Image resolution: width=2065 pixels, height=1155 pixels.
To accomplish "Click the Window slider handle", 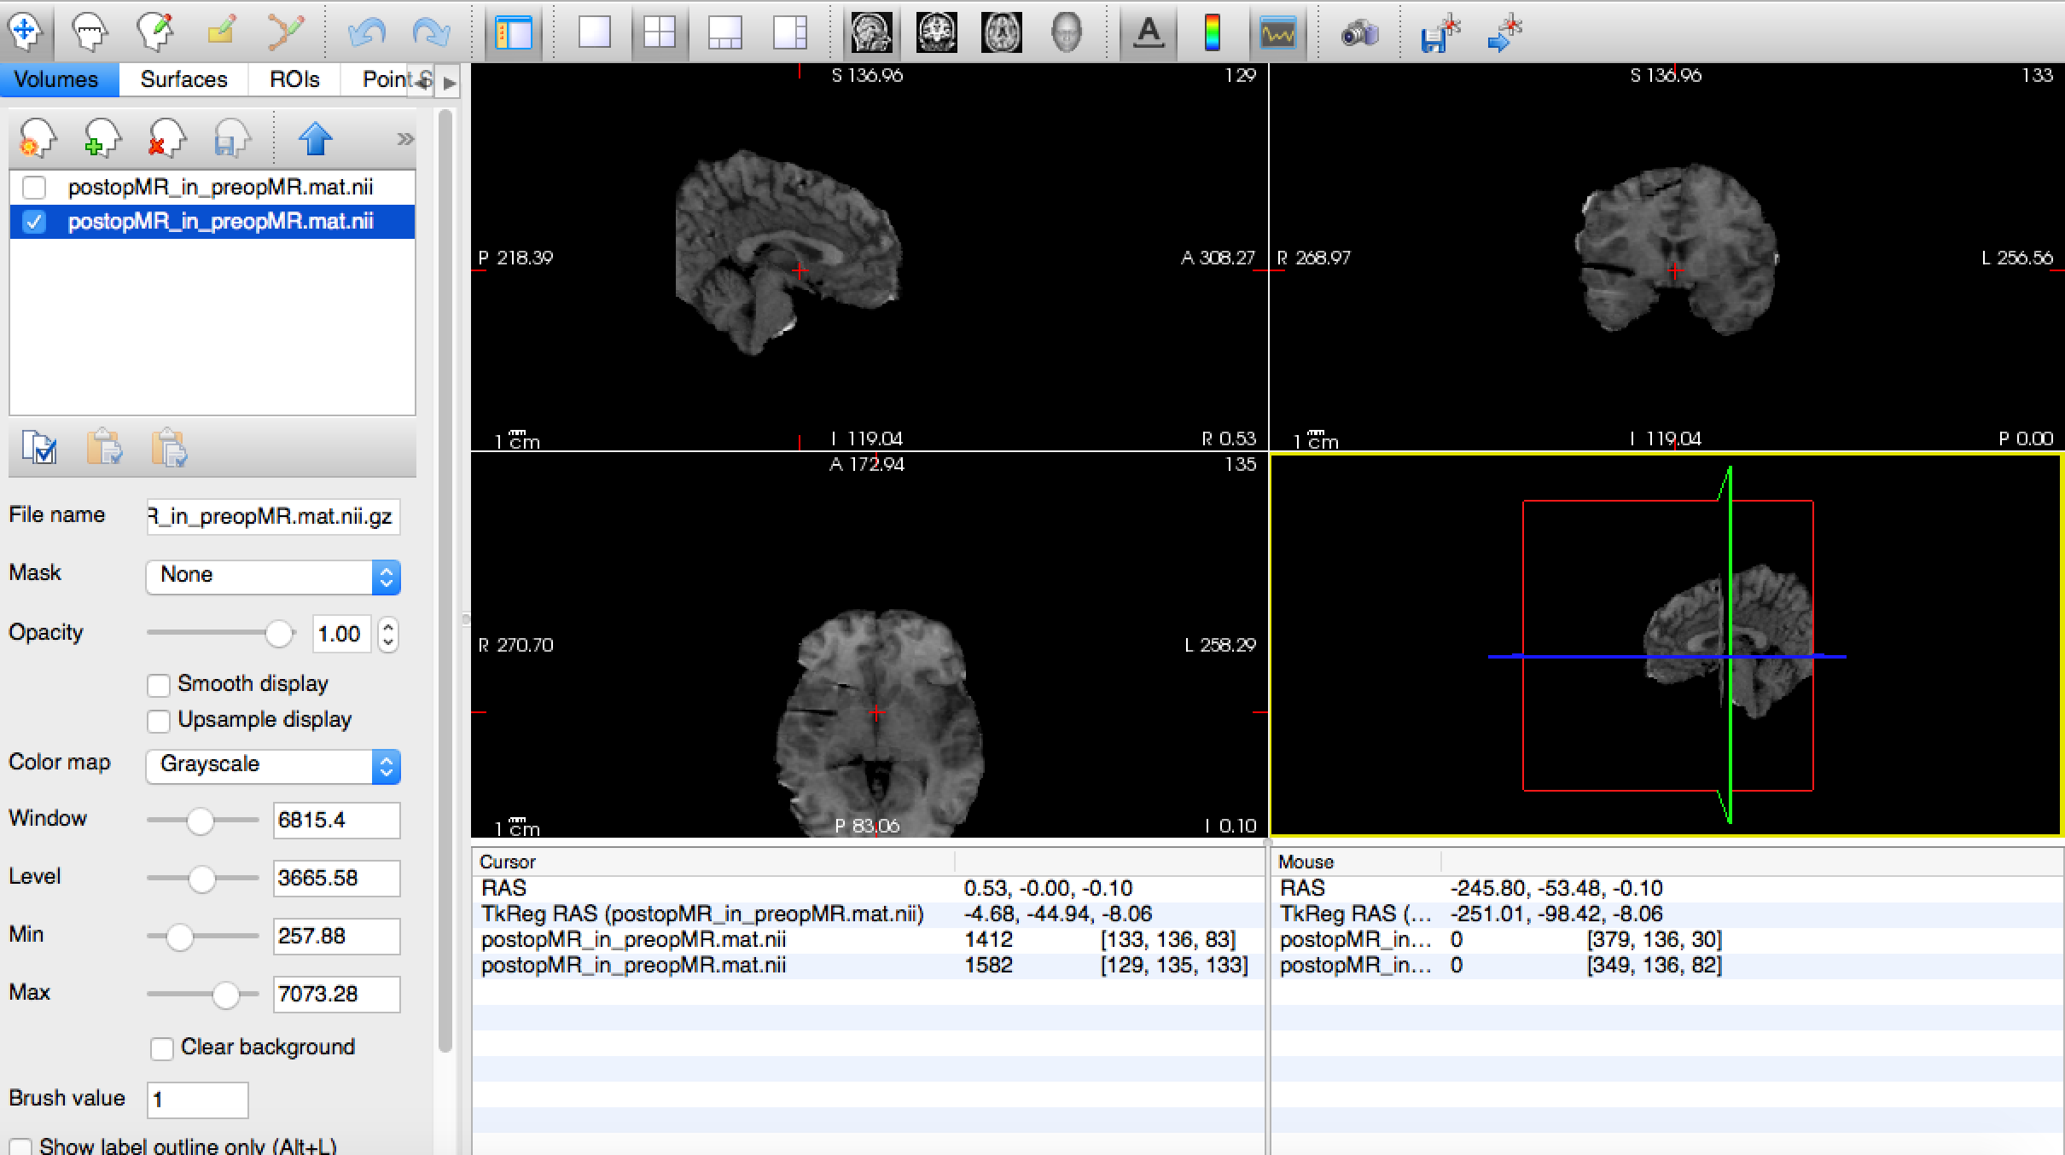I will pyautogui.click(x=201, y=821).
